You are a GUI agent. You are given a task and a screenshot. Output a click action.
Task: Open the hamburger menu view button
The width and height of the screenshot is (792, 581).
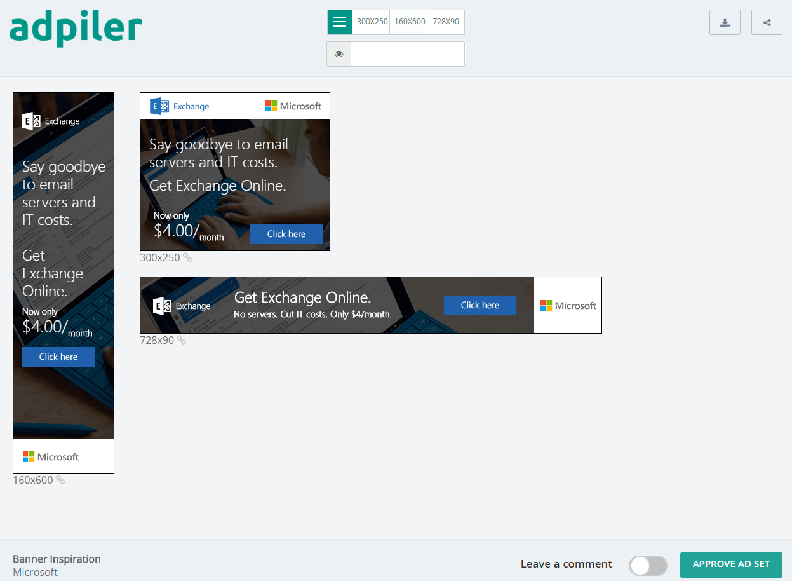pyautogui.click(x=340, y=22)
